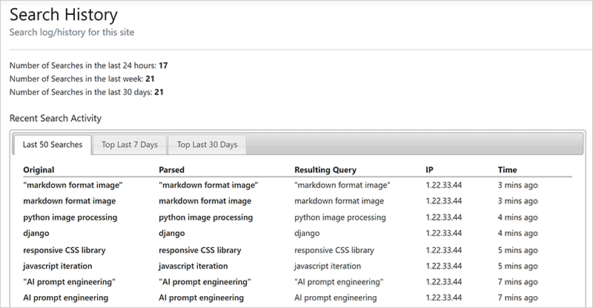
Task: Open the Top Last 7 Days tab
Action: tap(129, 145)
